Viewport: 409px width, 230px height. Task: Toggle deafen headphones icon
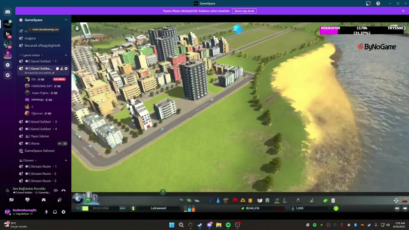tap(55, 212)
